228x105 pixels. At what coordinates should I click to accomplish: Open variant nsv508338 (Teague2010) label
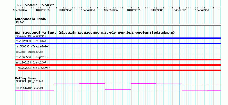click(32, 46)
